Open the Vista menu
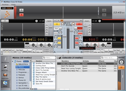The image size is (126, 91). tap(13, 5)
